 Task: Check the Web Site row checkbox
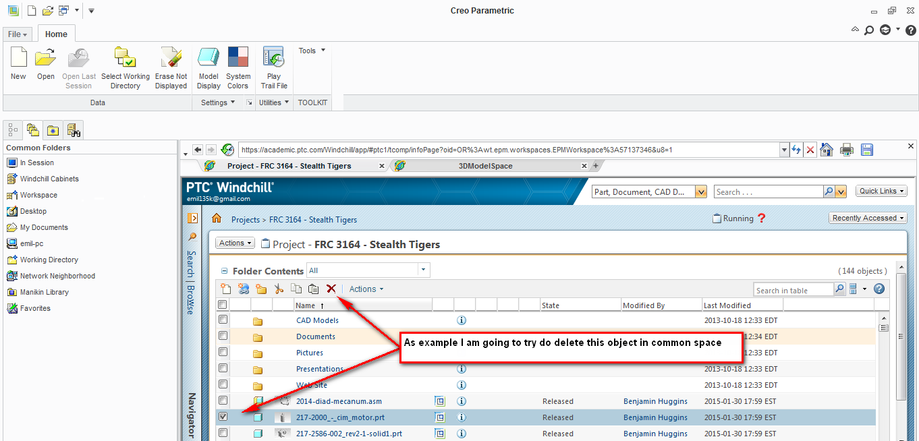223,384
